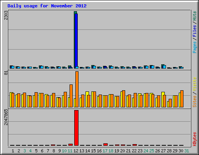Click green day label 10
The width and height of the screenshot is (199, 155).
(64, 151)
